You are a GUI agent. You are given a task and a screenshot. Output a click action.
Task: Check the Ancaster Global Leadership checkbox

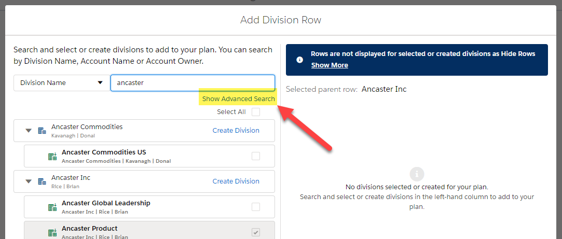coord(255,207)
